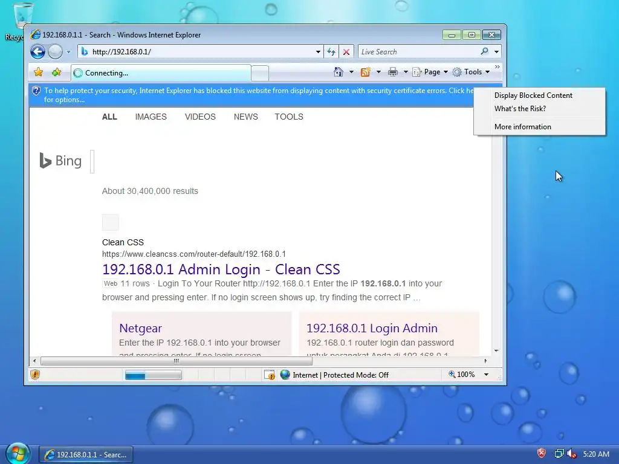619x464 pixels.
Task: Expand the Print dropdown arrow
Action: tap(406, 72)
